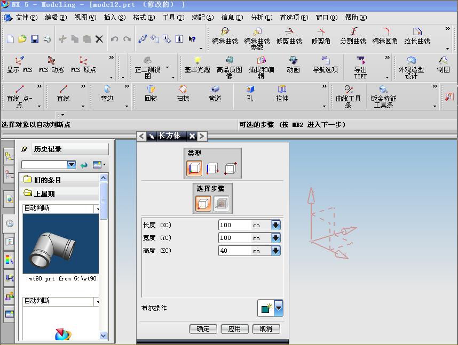Save the part with the floppy icon

[x=35, y=39]
